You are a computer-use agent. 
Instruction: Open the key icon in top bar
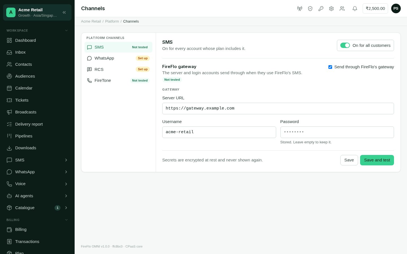(321, 8)
